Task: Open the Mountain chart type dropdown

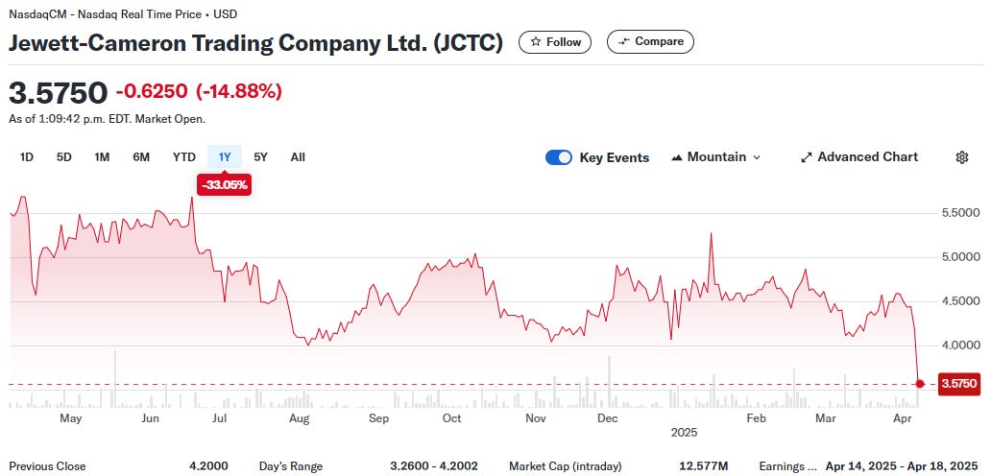Action: [715, 157]
